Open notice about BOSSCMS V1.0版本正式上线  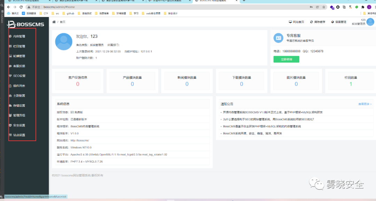[x=273, y=112]
